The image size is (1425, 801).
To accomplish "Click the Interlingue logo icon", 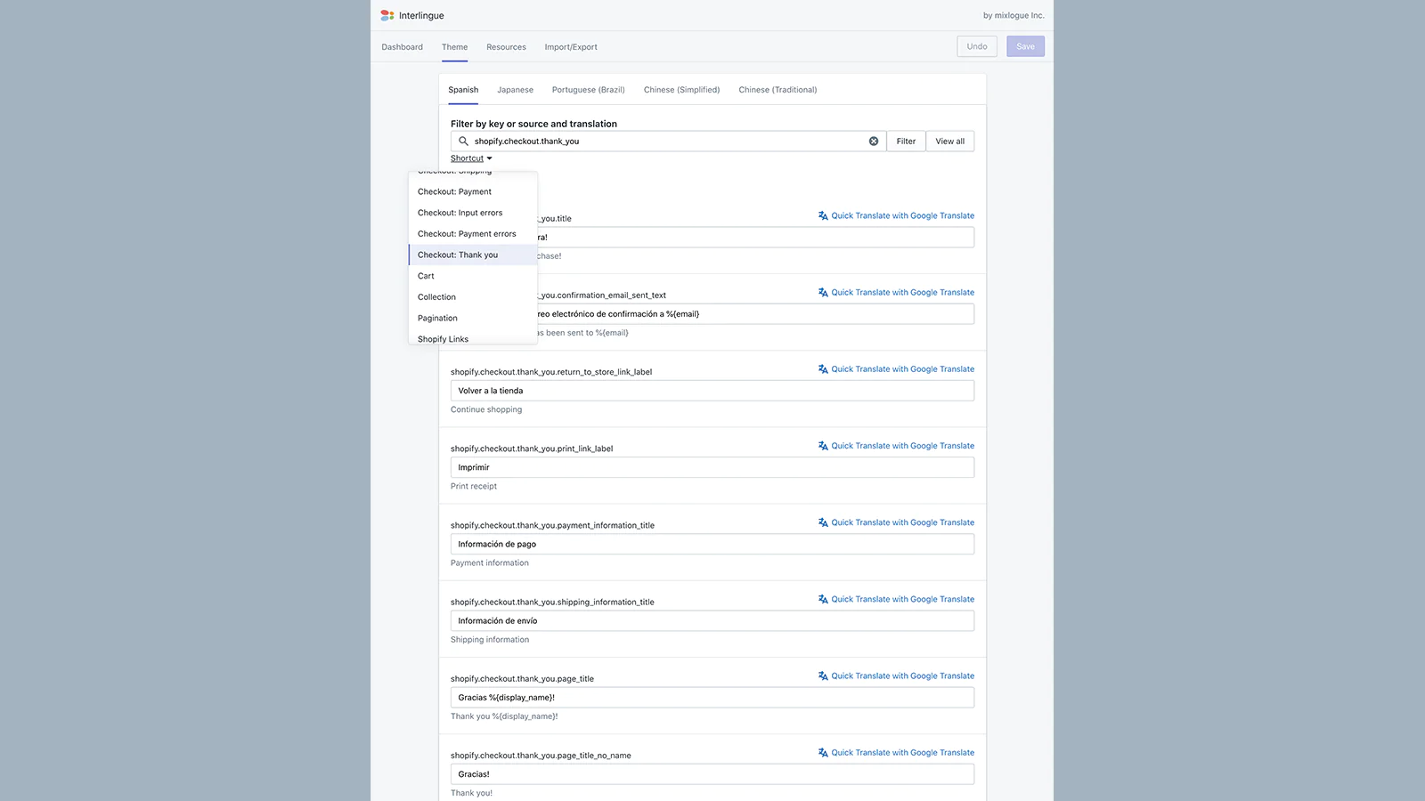I will point(387,15).
